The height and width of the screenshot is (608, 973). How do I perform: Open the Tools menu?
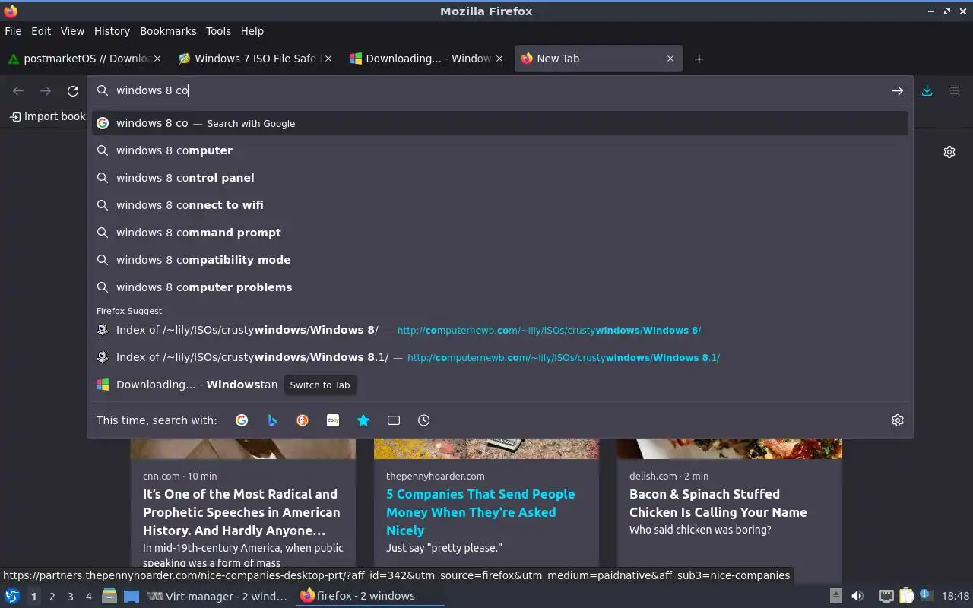[218, 31]
